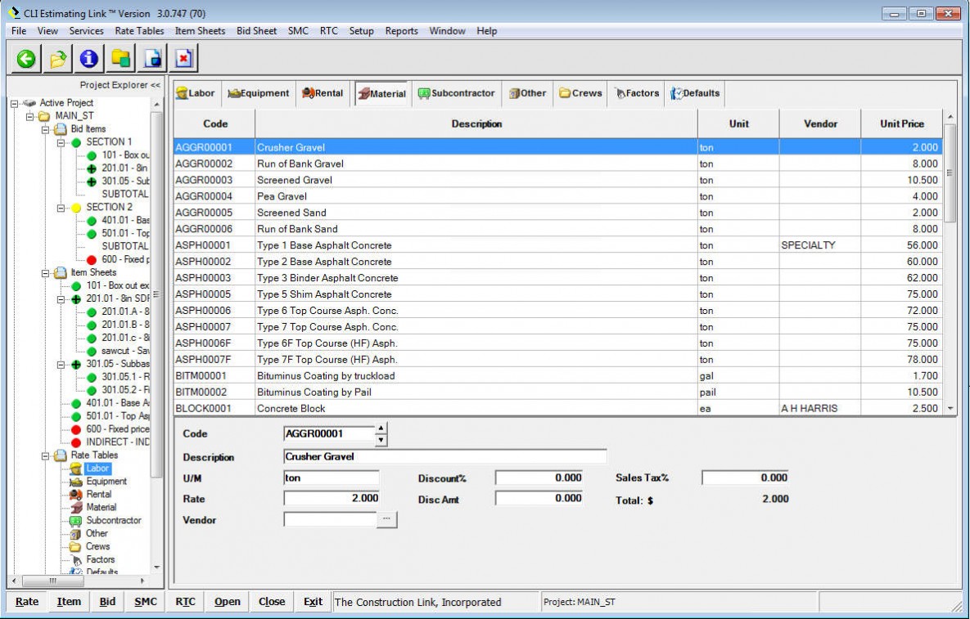Click the blue info toolbar icon
970x619 pixels.
pos(89,60)
